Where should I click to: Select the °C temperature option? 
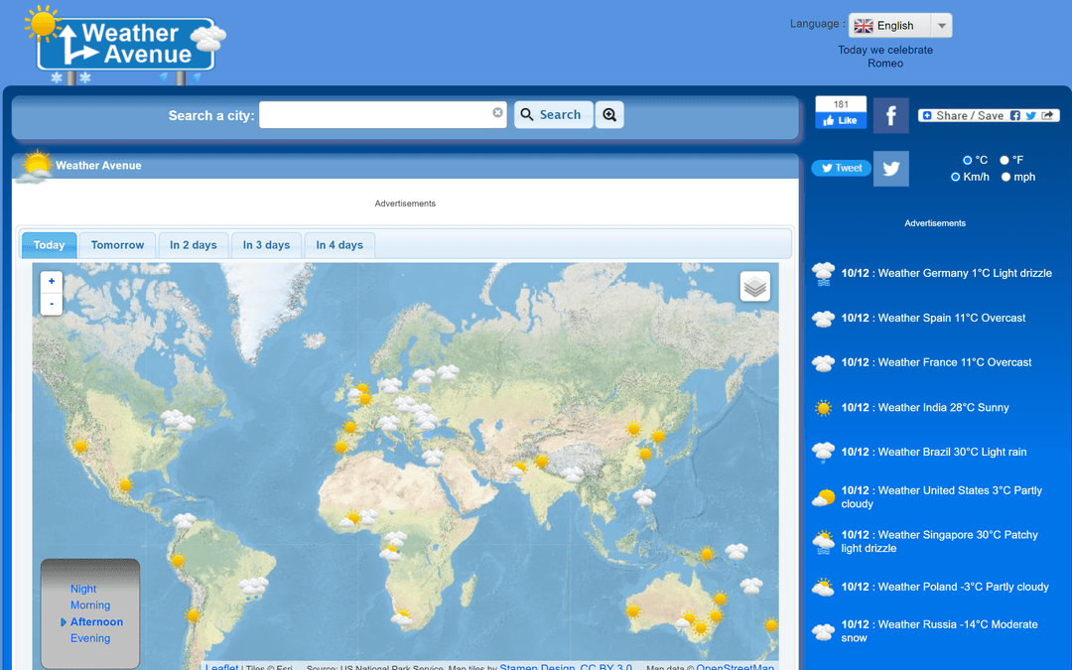(968, 160)
